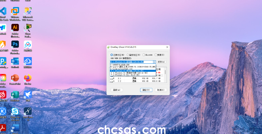
Task: Click the 931 GB size cell
Action: [145, 81]
